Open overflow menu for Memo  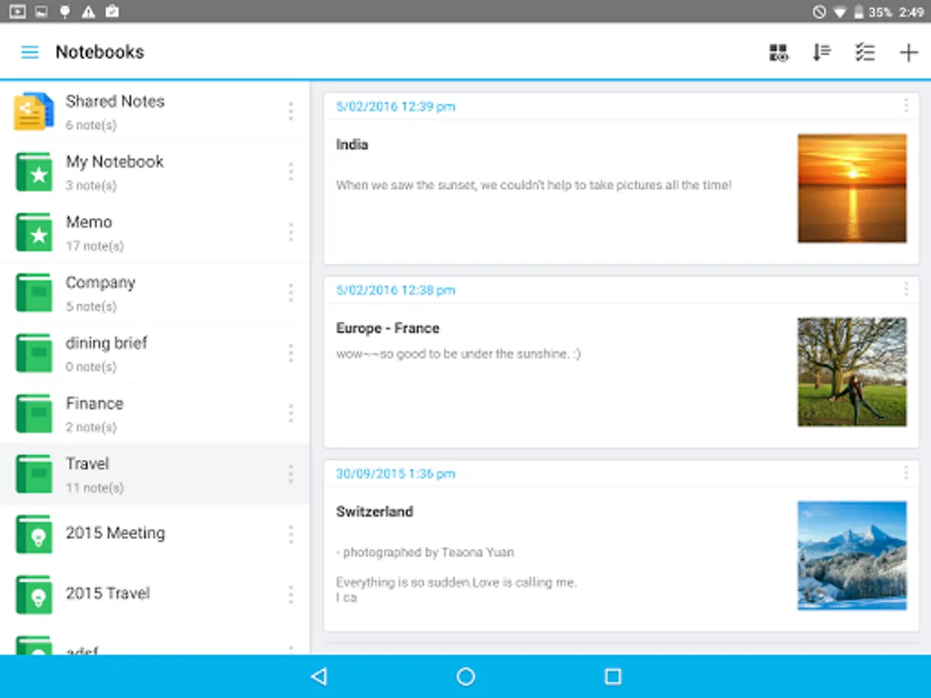click(291, 233)
